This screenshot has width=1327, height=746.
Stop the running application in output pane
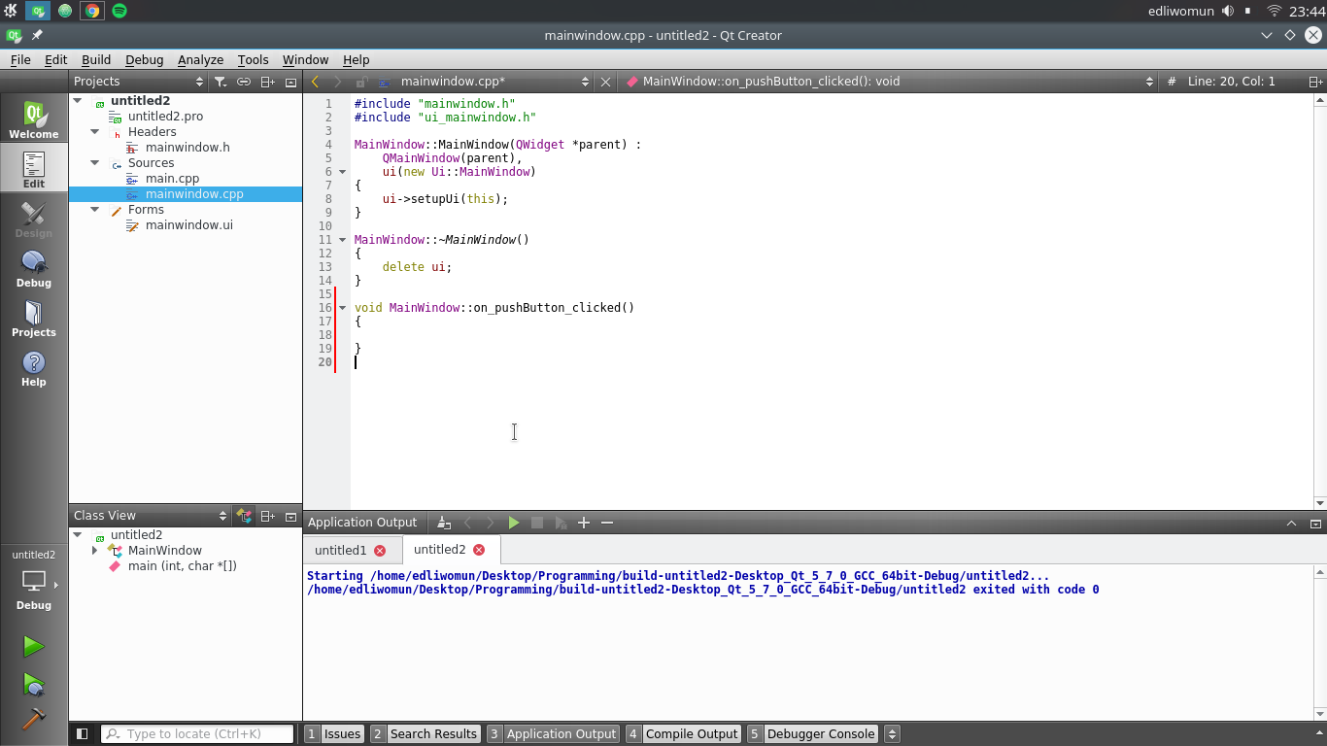coord(537,523)
